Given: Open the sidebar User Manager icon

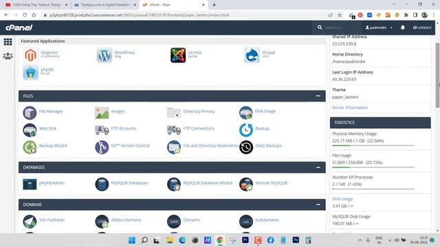Looking at the screenshot, I should pos(8,56).
